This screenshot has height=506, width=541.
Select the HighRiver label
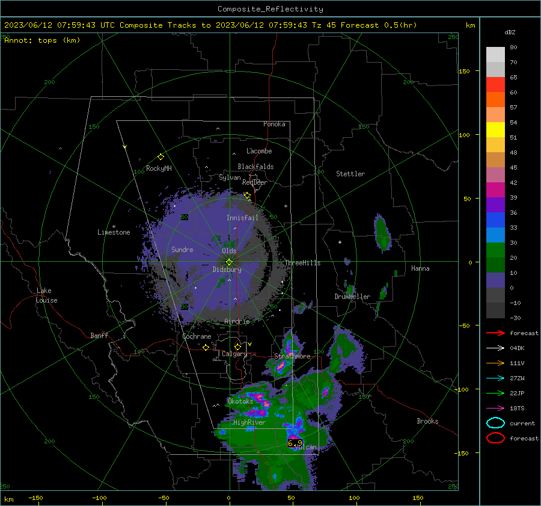tap(249, 422)
